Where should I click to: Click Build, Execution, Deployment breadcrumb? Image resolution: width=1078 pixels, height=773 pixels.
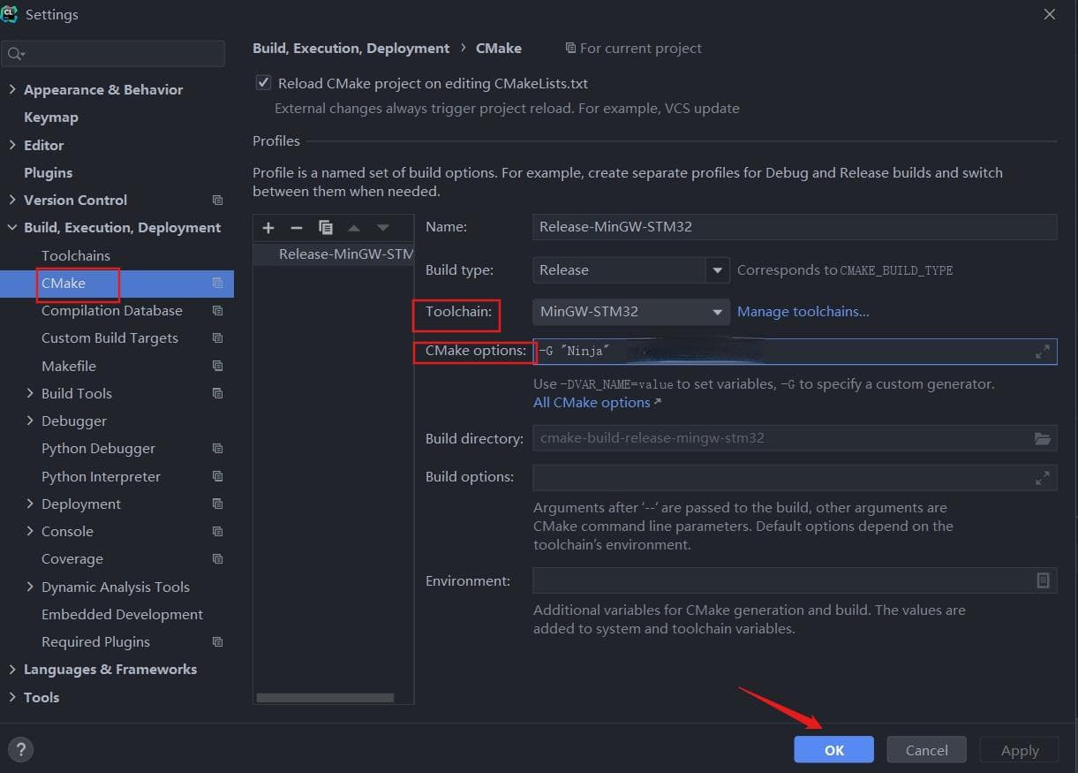pos(351,49)
